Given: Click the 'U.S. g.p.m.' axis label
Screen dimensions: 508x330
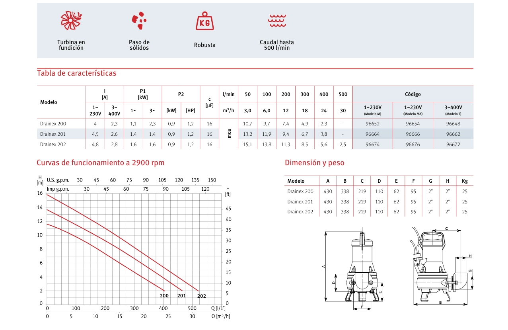Looking at the screenshot, I should pyautogui.click(x=58, y=180).
